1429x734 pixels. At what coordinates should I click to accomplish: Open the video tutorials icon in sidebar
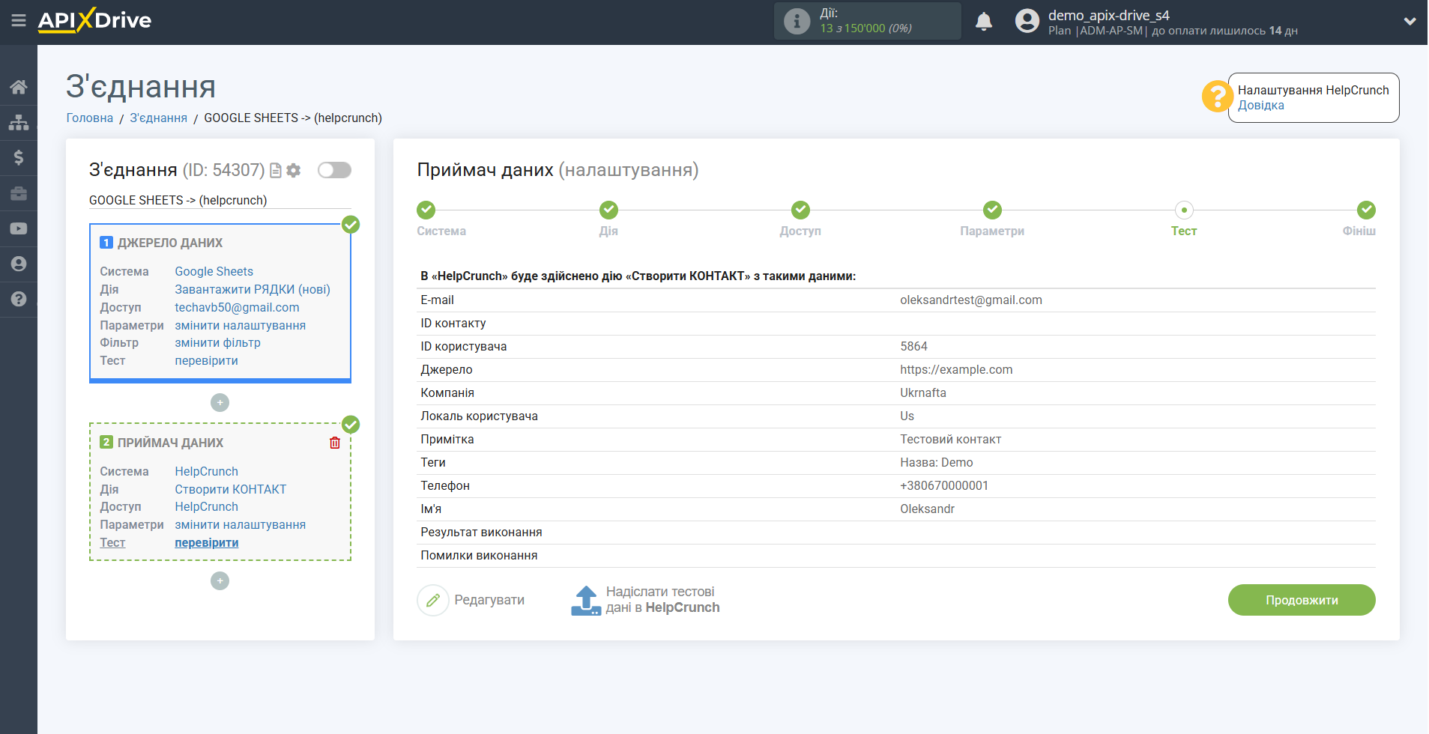[x=19, y=228]
